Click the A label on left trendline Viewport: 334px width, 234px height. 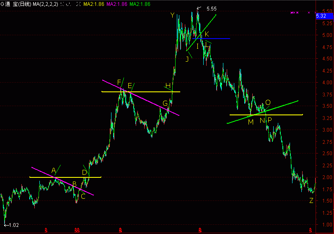point(54,170)
